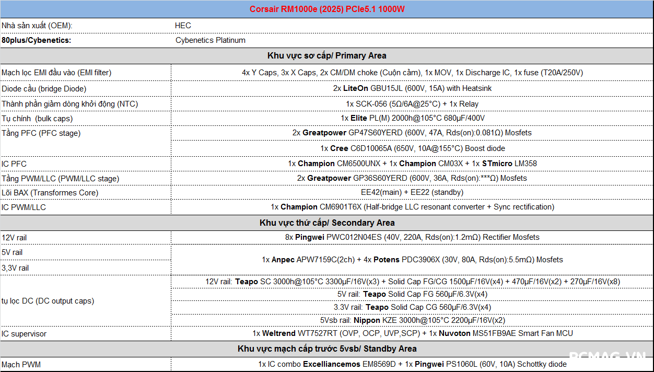Image resolution: width=654 pixels, height=372 pixels.
Task: Click the Greatpower GP47S60YERD Mosfets cell
Action: [412, 133]
